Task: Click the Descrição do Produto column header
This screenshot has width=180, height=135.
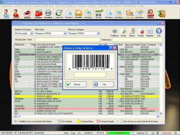Action: (46, 45)
